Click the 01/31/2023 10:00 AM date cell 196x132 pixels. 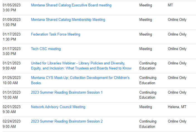coord(12,95)
